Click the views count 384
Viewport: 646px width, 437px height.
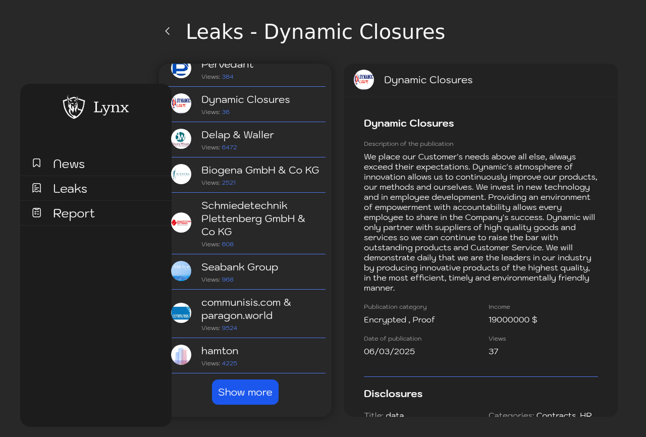(x=228, y=77)
